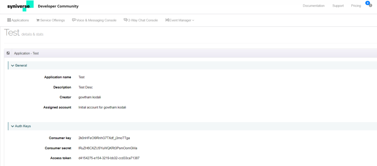Click the Application - Test panel icon
377x166 pixels.
coord(8,53)
